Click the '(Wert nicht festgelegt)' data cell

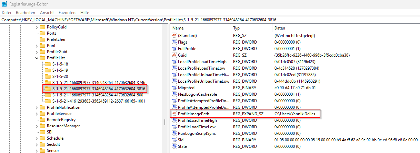(295, 36)
